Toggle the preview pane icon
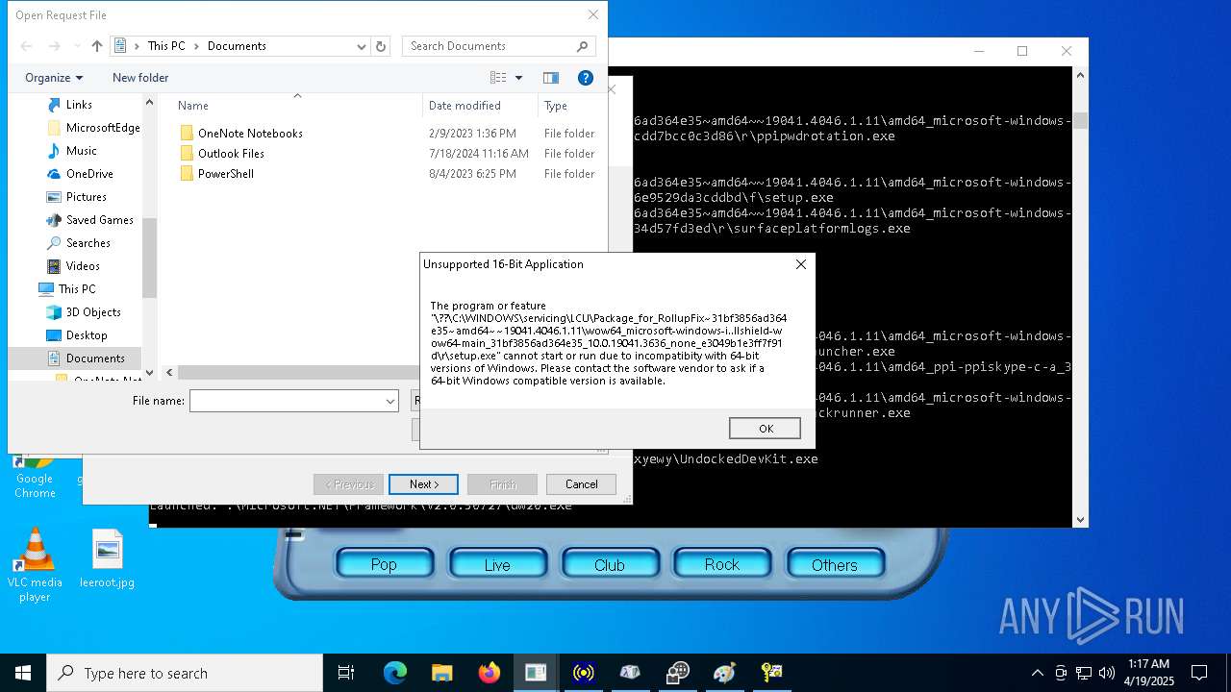Image resolution: width=1231 pixels, height=692 pixels. click(x=551, y=78)
